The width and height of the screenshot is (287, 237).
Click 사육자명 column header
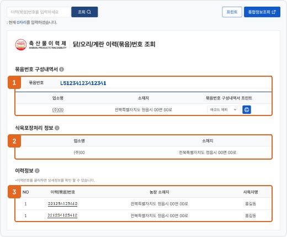251,192
